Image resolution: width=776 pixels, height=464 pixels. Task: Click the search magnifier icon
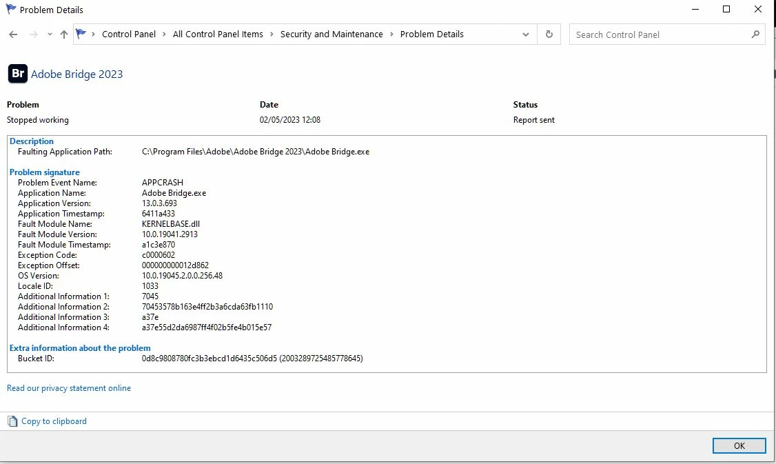click(755, 34)
